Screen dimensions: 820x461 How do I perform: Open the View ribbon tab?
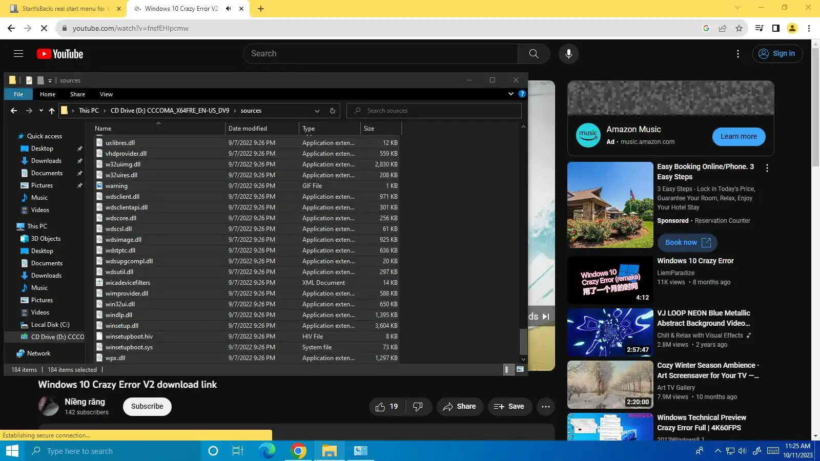point(106,94)
